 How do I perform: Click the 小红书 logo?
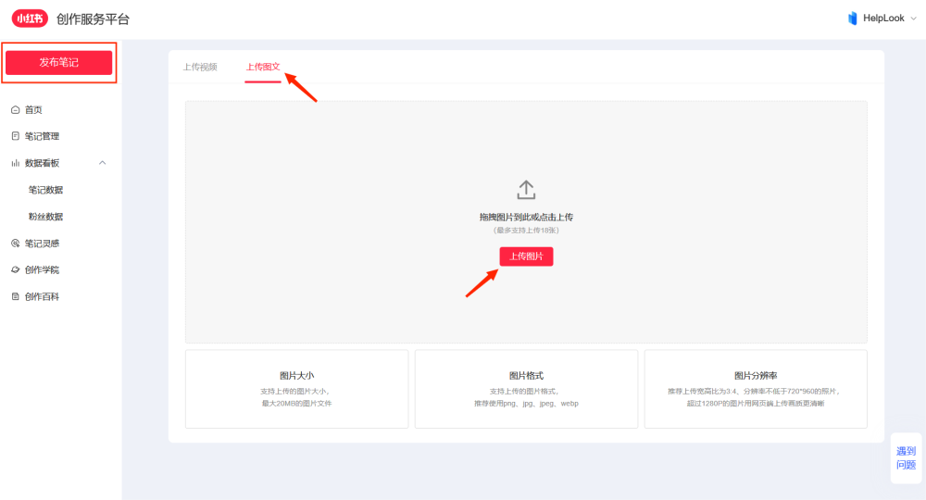(30, 19)
